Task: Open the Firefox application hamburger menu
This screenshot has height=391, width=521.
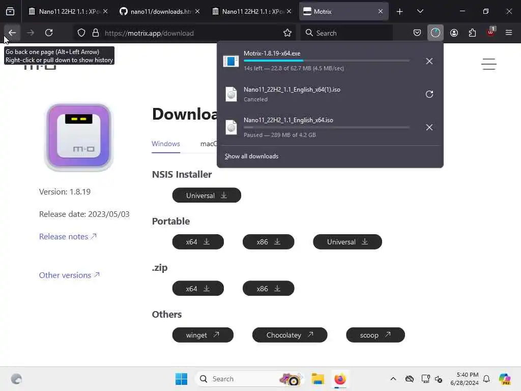Action: point(509,33)
